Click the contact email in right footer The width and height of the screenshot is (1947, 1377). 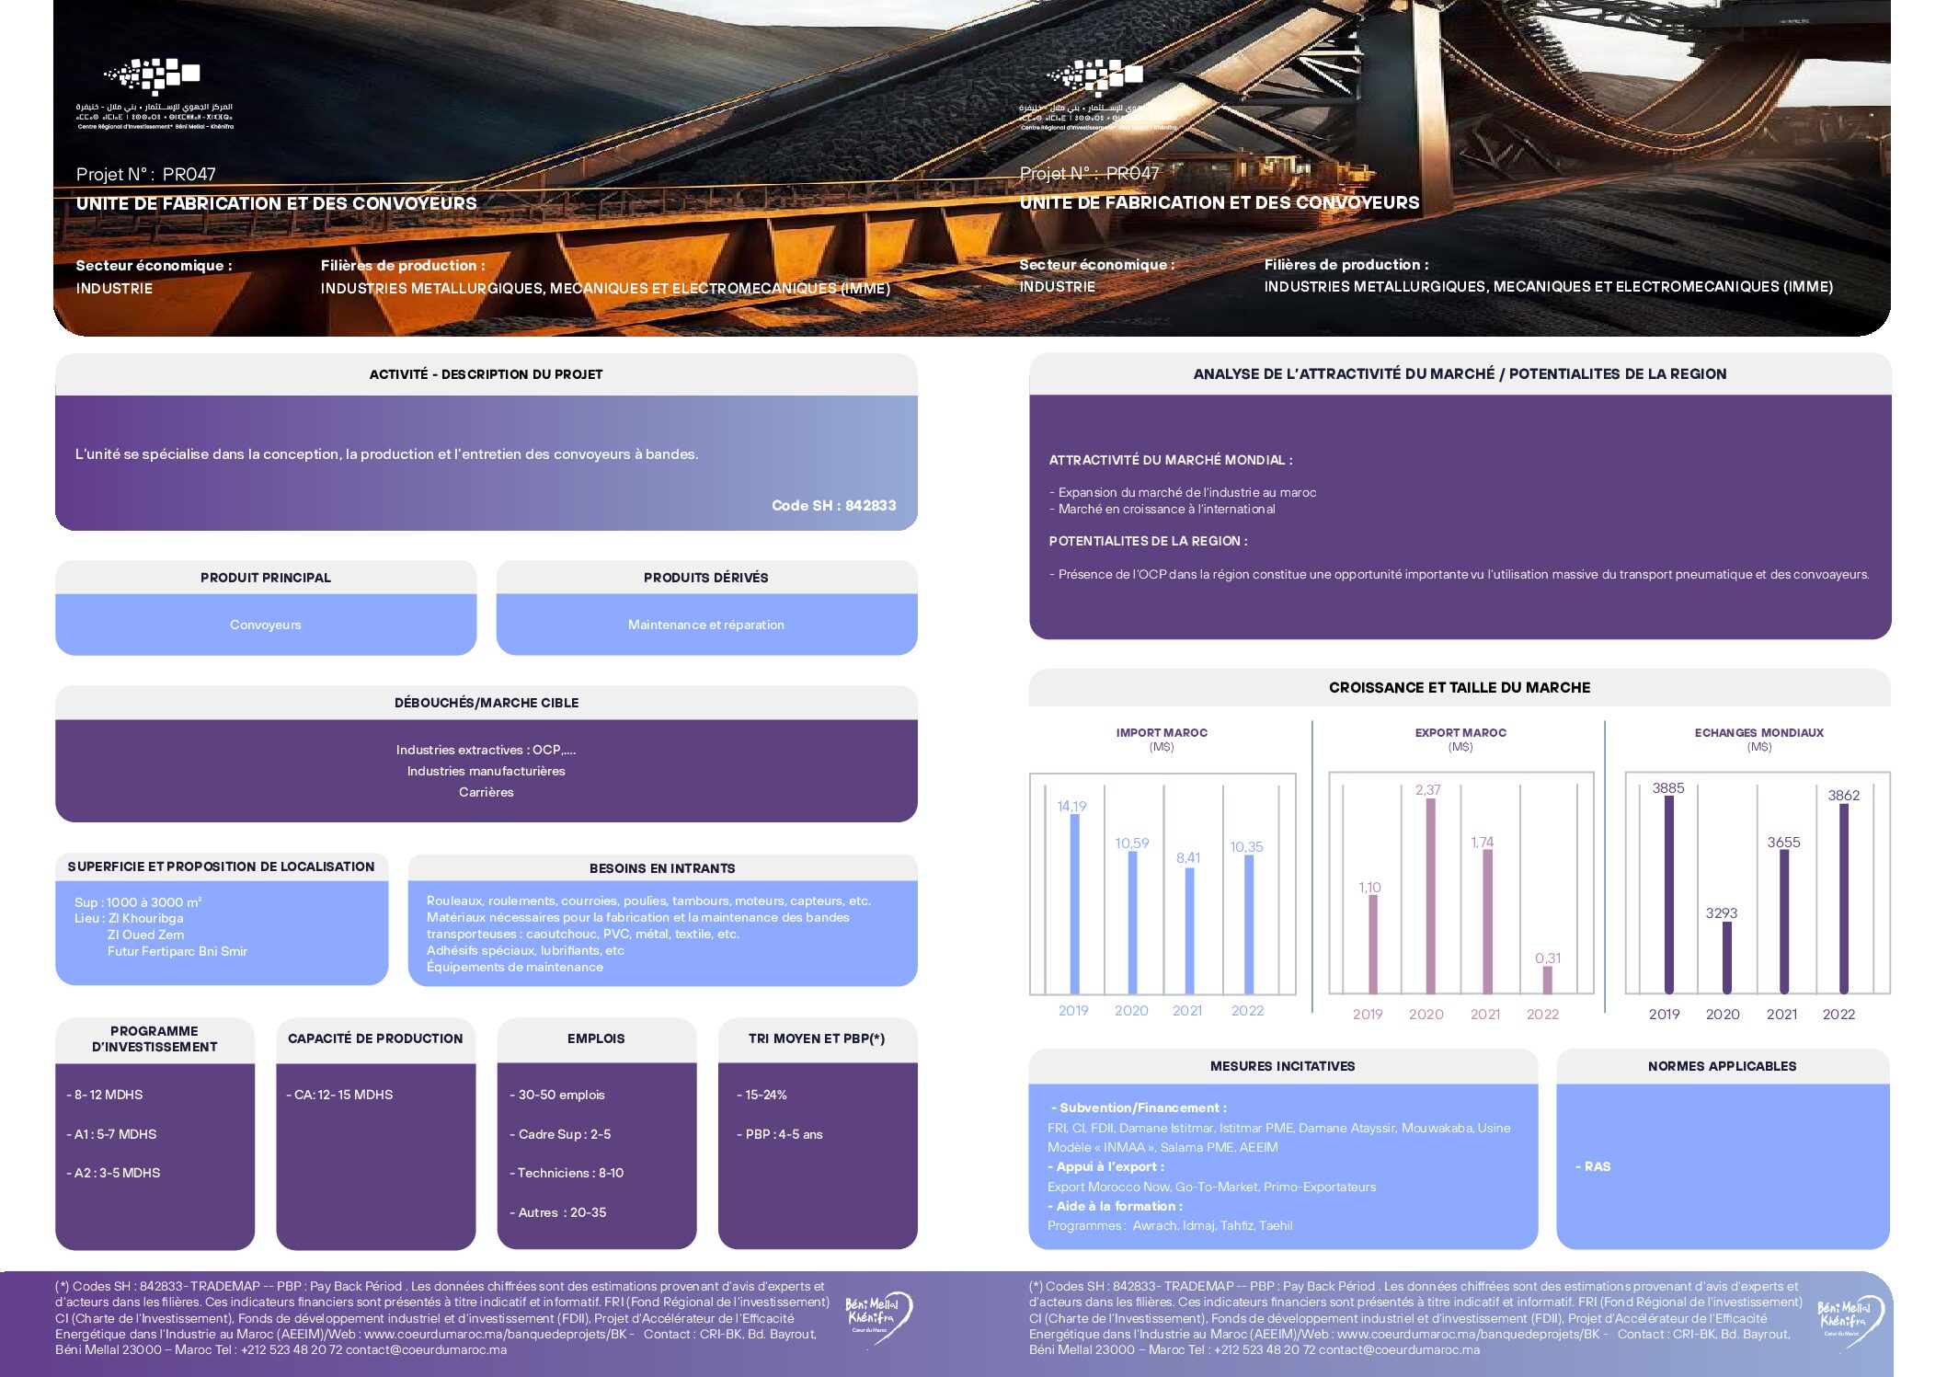point(1399,1350)
